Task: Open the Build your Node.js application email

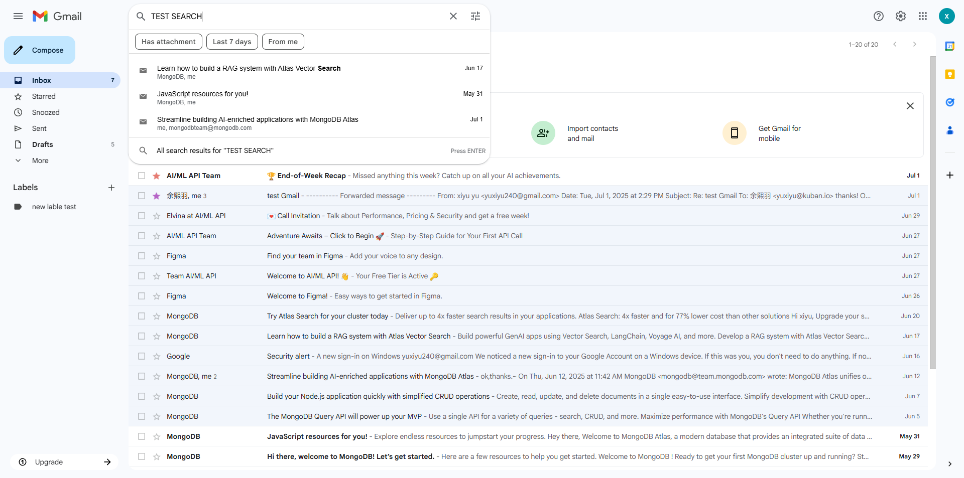Action: click(528, 396)
